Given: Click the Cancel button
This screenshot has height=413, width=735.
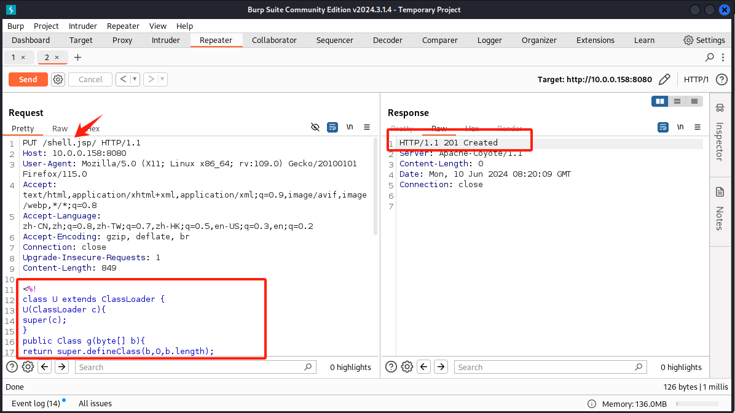Looking at the screenshot, I should 90,80.
